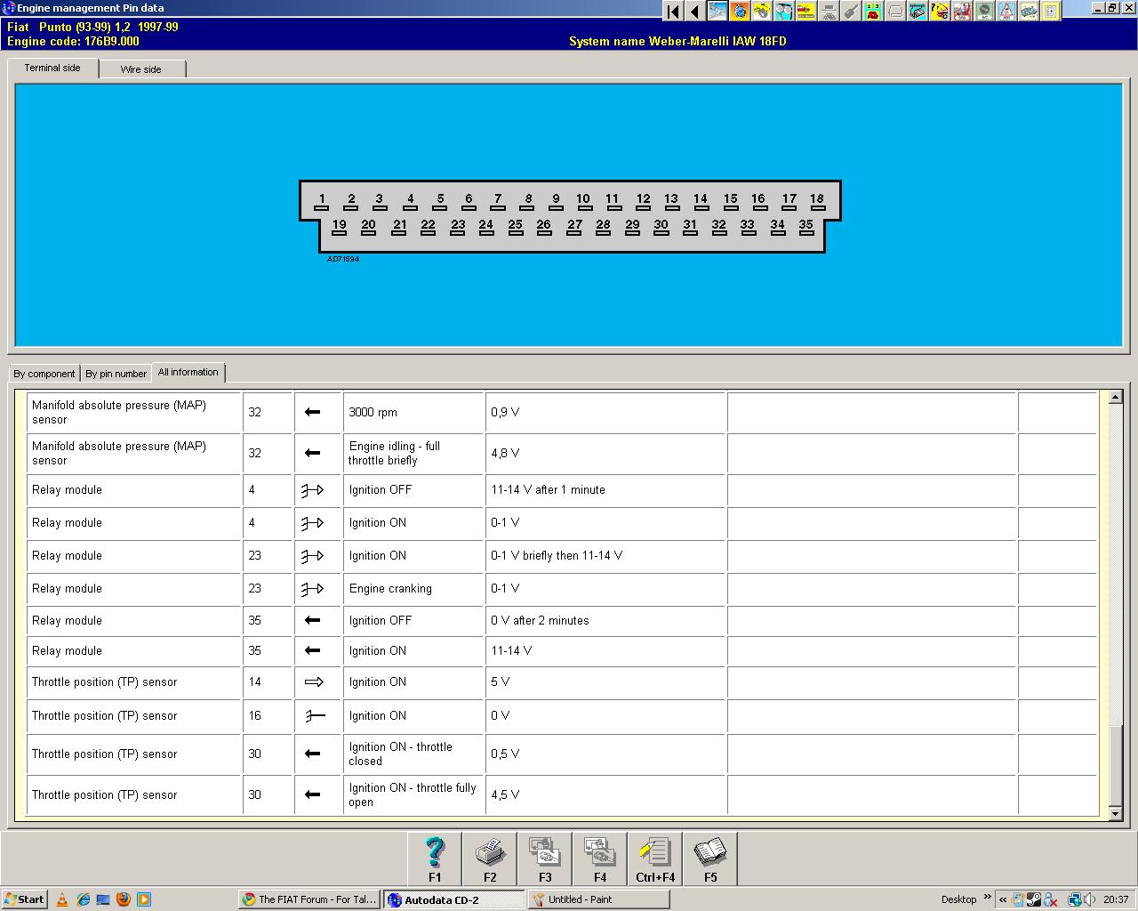The width and height of the screenshot is (1138, 911).
Task: Click the go-to-first-page toolbar arrow
Action: coord(673,12)
